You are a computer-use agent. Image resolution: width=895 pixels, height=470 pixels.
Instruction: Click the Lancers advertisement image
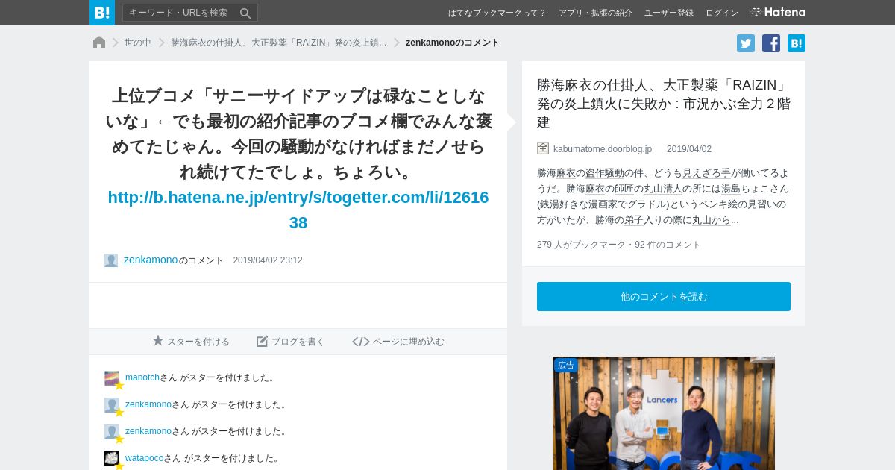pyautogui.click(x=664, y=413)
